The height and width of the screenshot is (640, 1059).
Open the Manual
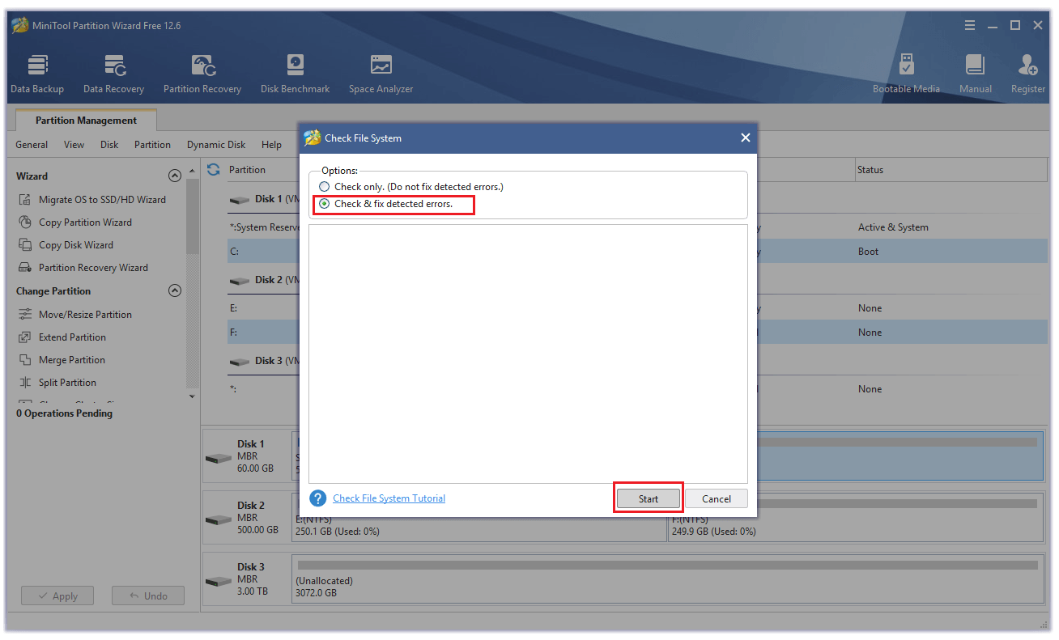pos(976,74)
